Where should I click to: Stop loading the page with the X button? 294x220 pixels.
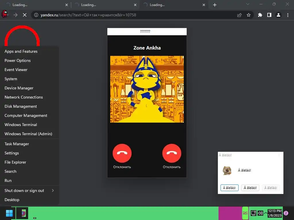coord(25,15)
